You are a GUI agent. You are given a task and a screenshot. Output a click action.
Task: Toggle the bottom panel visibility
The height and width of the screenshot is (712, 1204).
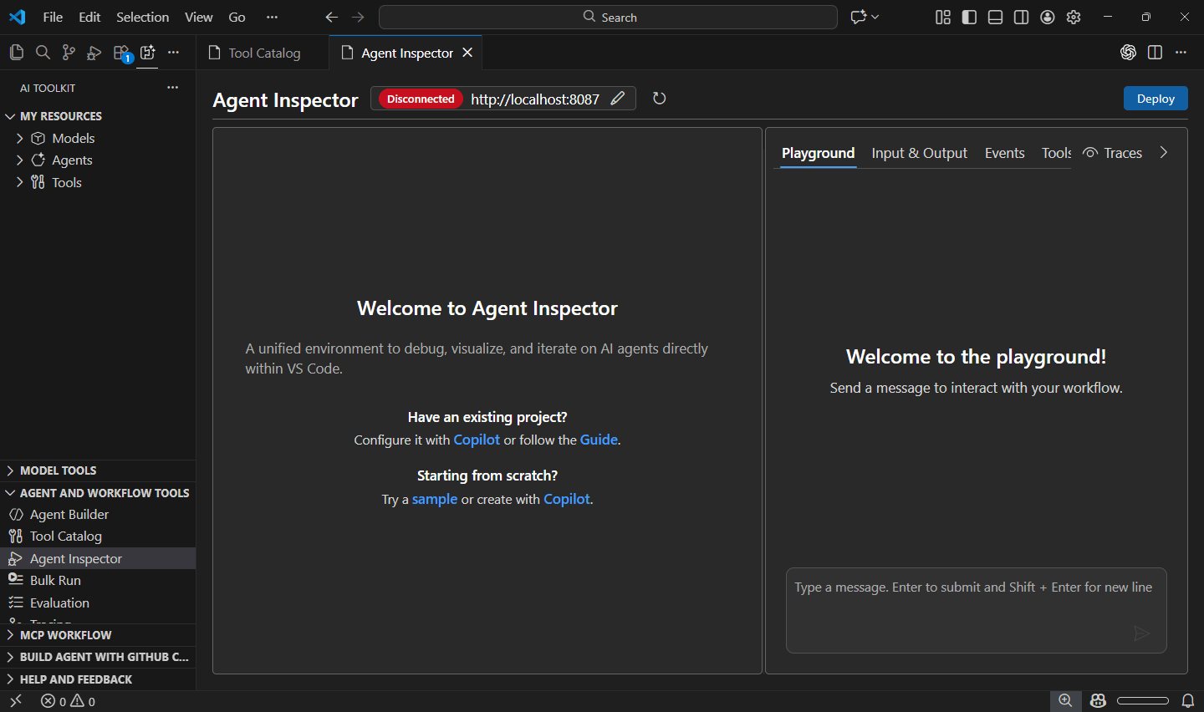[x=995, y=17]
